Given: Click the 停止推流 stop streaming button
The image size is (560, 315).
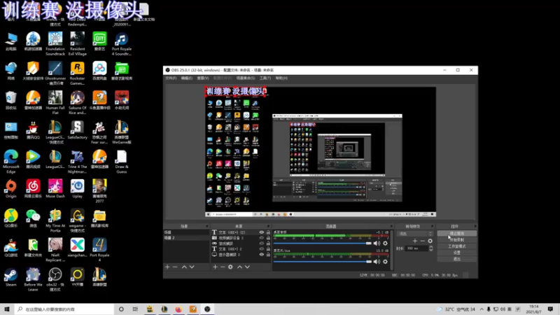Looking at the screenshot, I should click(456, 234).
